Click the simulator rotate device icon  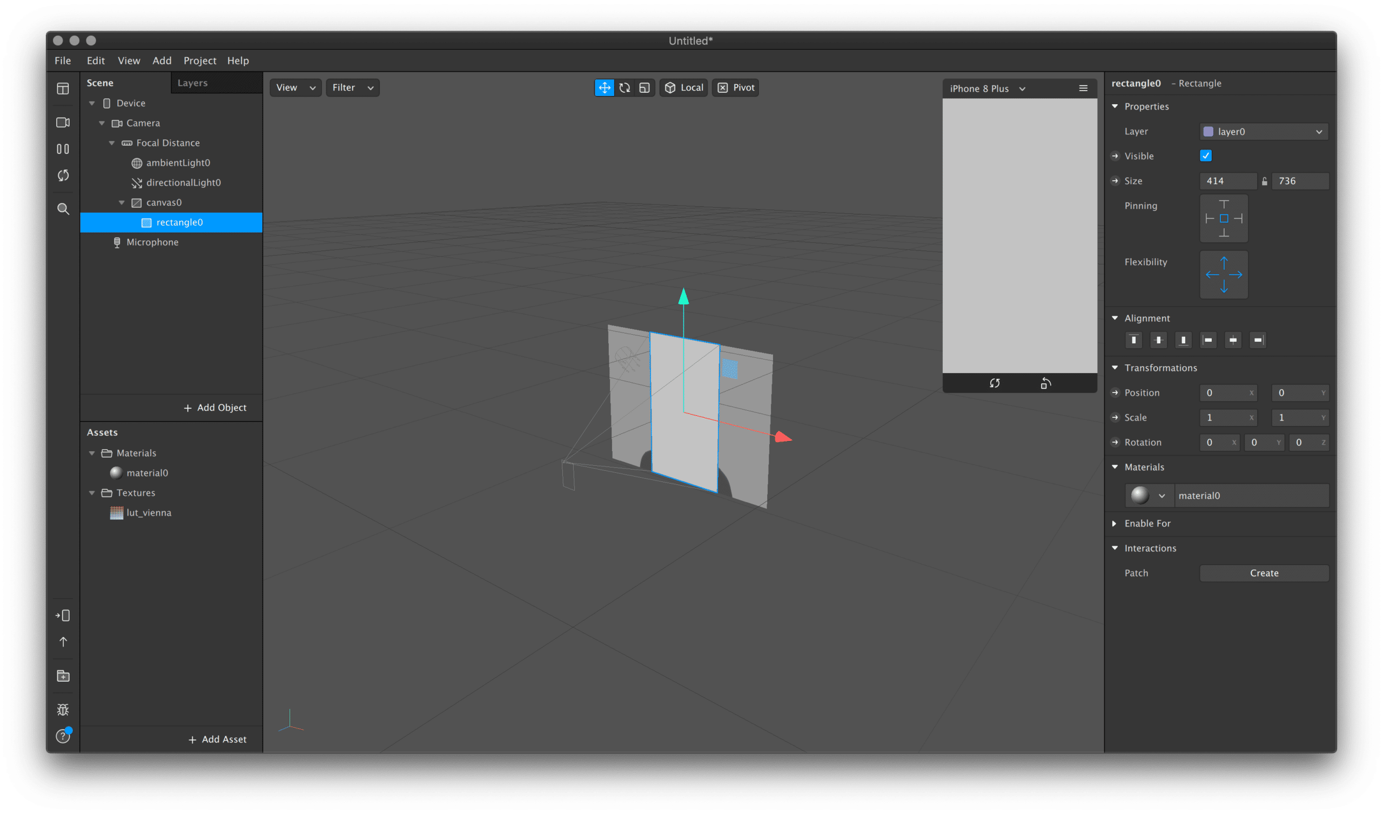point(1045,383)
